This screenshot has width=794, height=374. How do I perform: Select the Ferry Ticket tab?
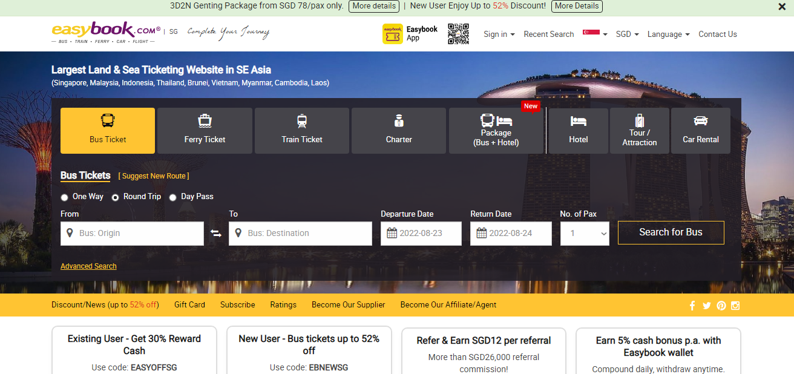[205, 131]
